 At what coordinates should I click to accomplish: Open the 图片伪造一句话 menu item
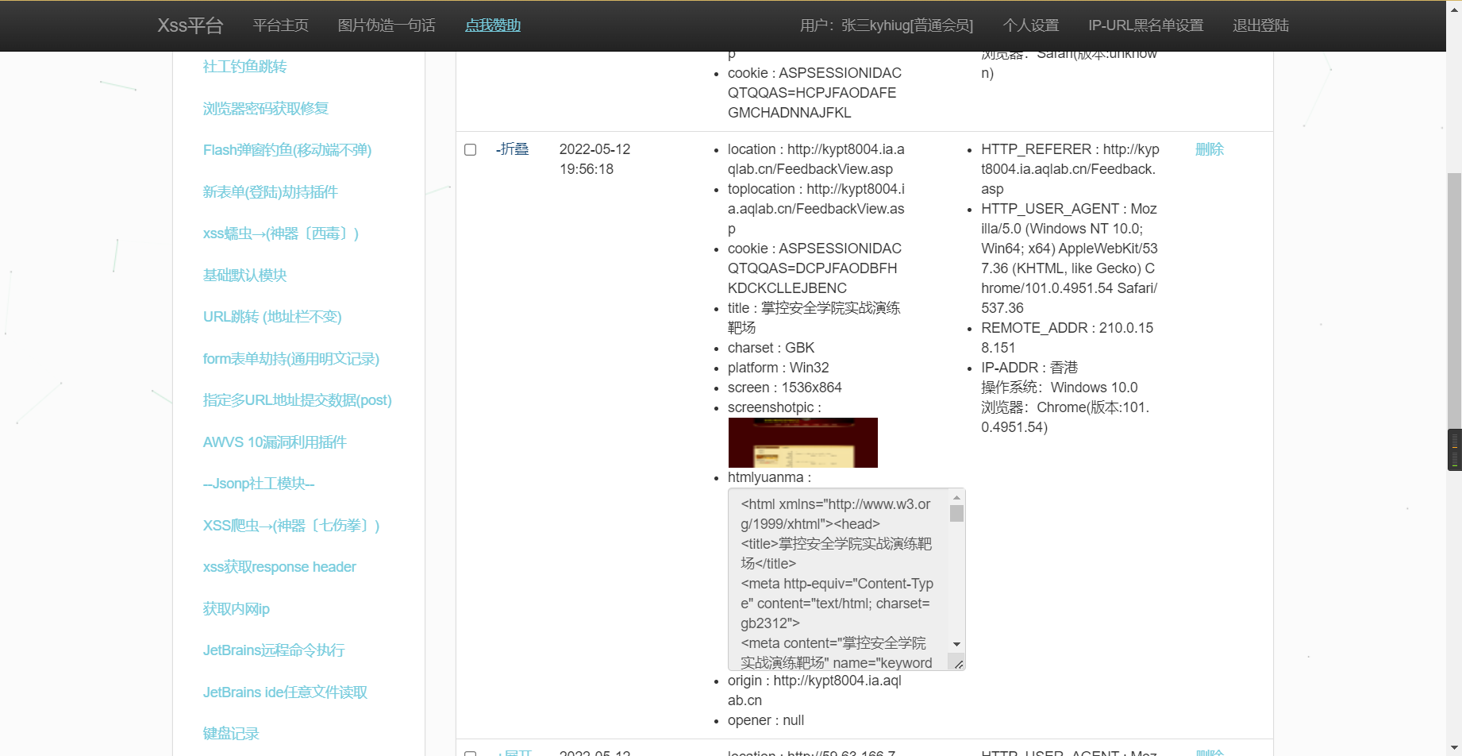click(x=387, y=25)
